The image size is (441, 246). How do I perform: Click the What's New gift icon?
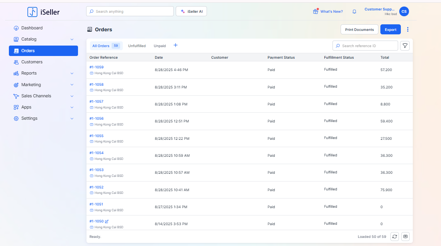(x=315, y=11)
